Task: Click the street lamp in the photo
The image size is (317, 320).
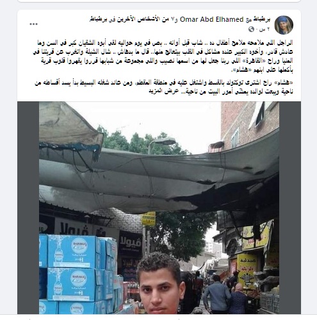Action: click(x=162, y=144)
